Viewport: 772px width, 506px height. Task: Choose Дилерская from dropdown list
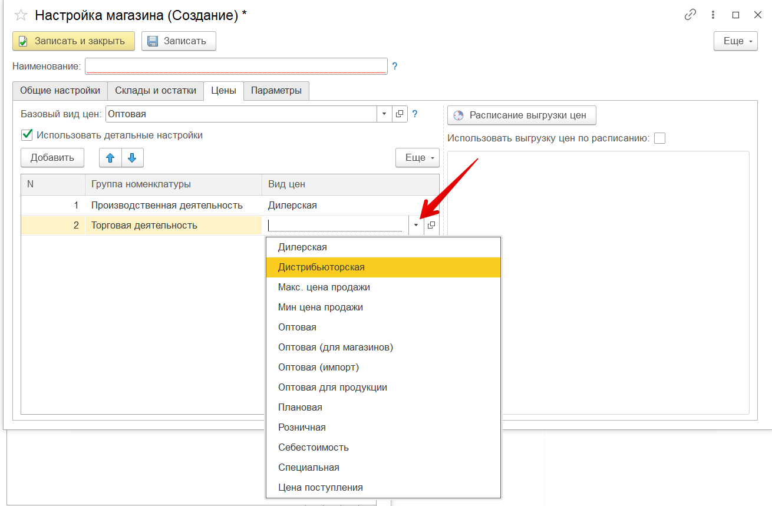(x=383, y=247)
